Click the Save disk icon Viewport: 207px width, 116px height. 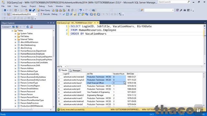point(30,10)
